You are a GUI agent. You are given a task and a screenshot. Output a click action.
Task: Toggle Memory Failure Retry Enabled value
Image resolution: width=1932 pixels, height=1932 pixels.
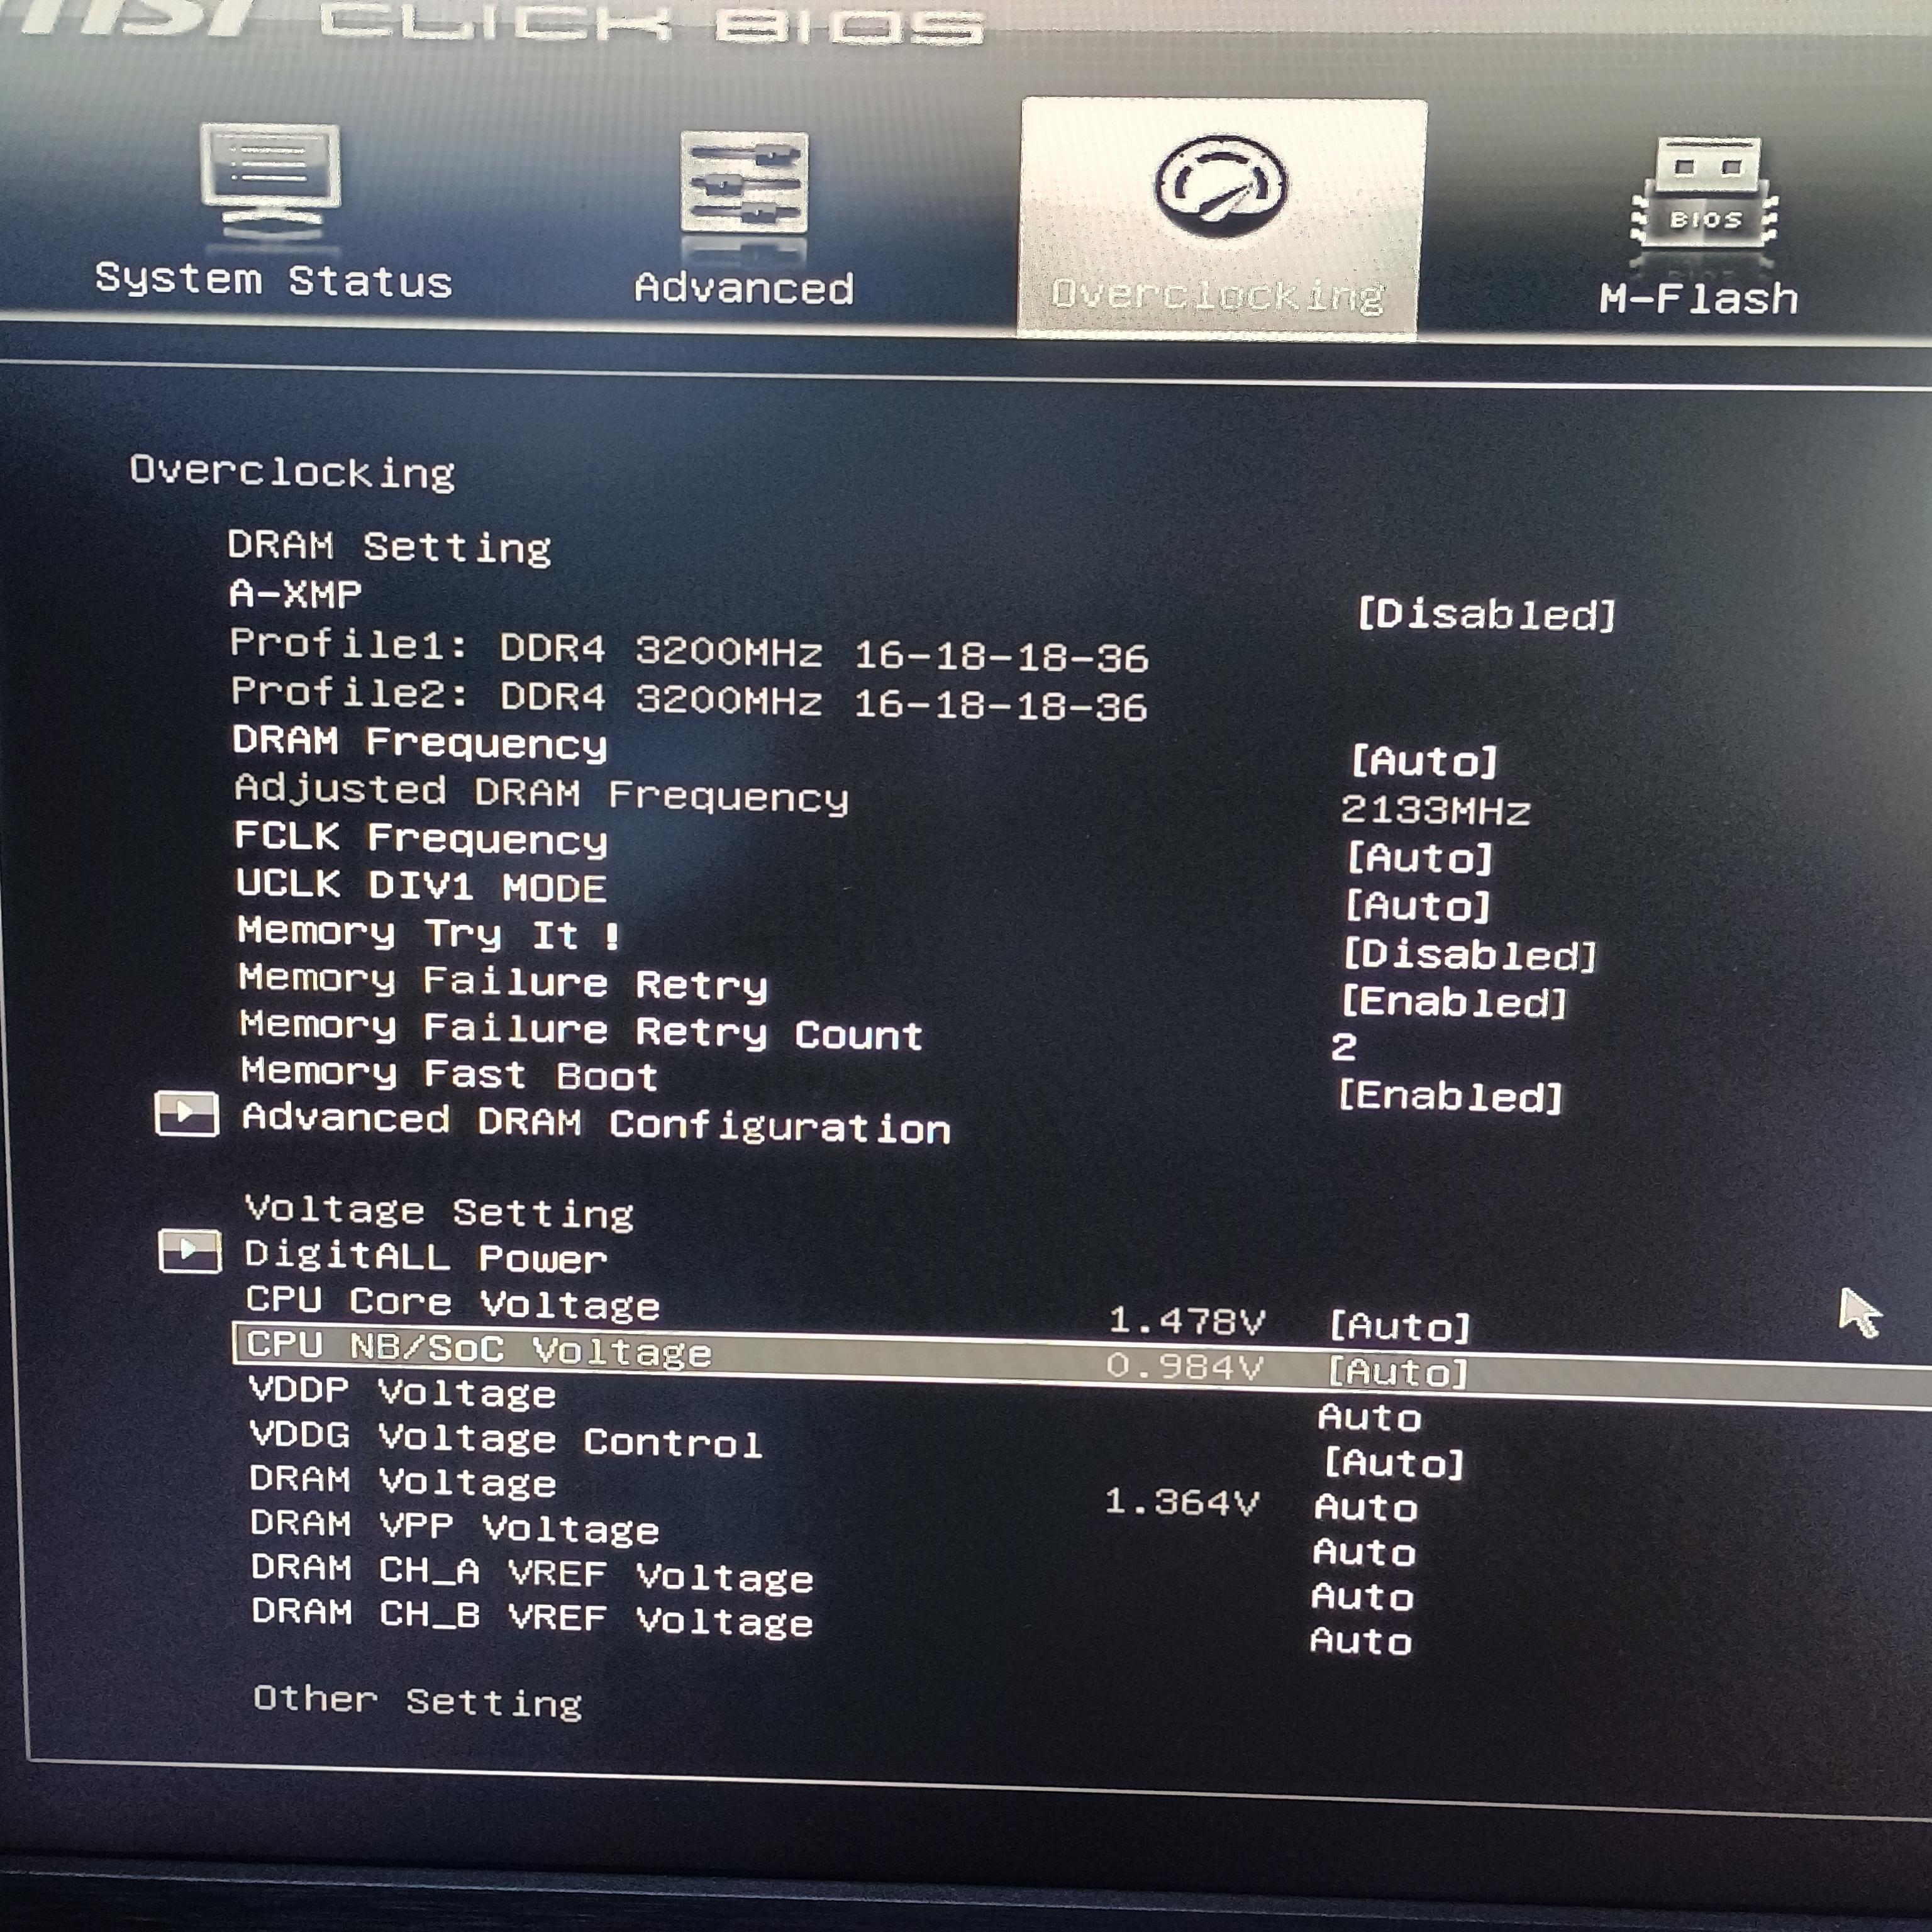(x=1453, y=1001)
